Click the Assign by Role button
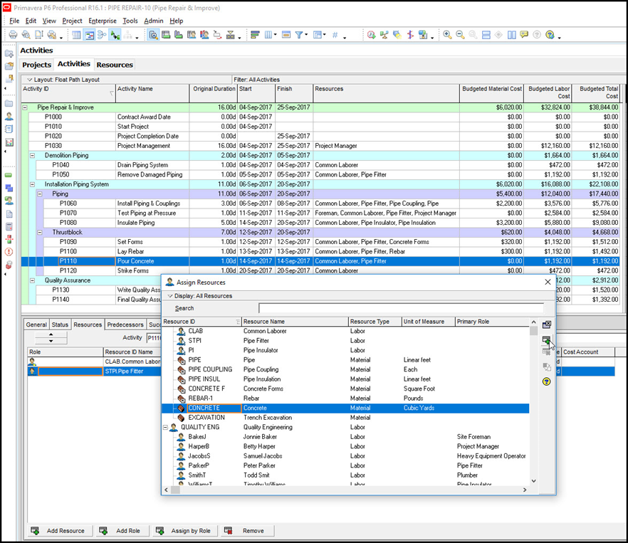Screen dimensions: 628x543 185,531
